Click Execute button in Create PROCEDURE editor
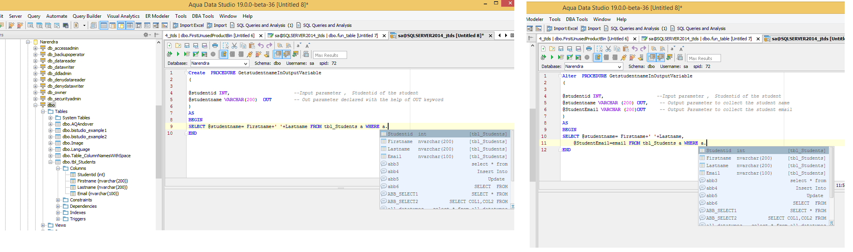The height and width of the screenshot is (252, 853). [x=178, y=54]
